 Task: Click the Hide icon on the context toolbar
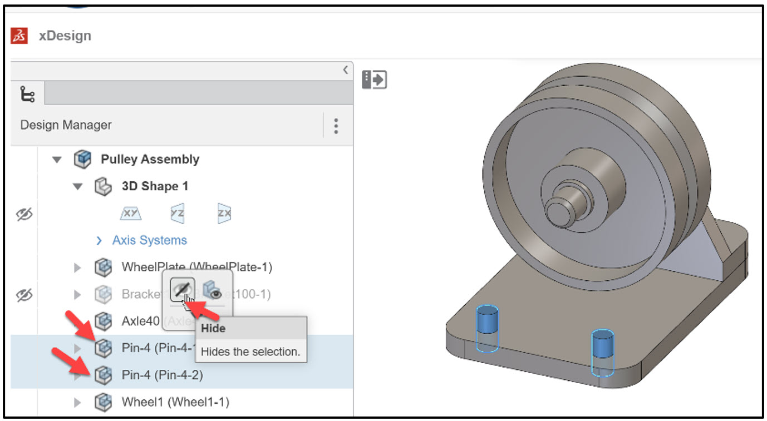point(182,288)
